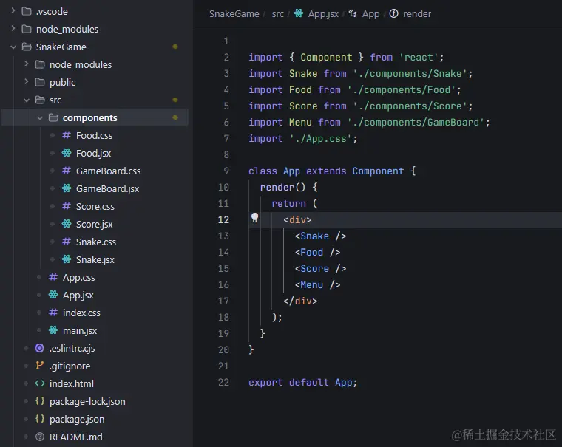Expand the public folder
This screenshot has height=447, width=562.
27,82
